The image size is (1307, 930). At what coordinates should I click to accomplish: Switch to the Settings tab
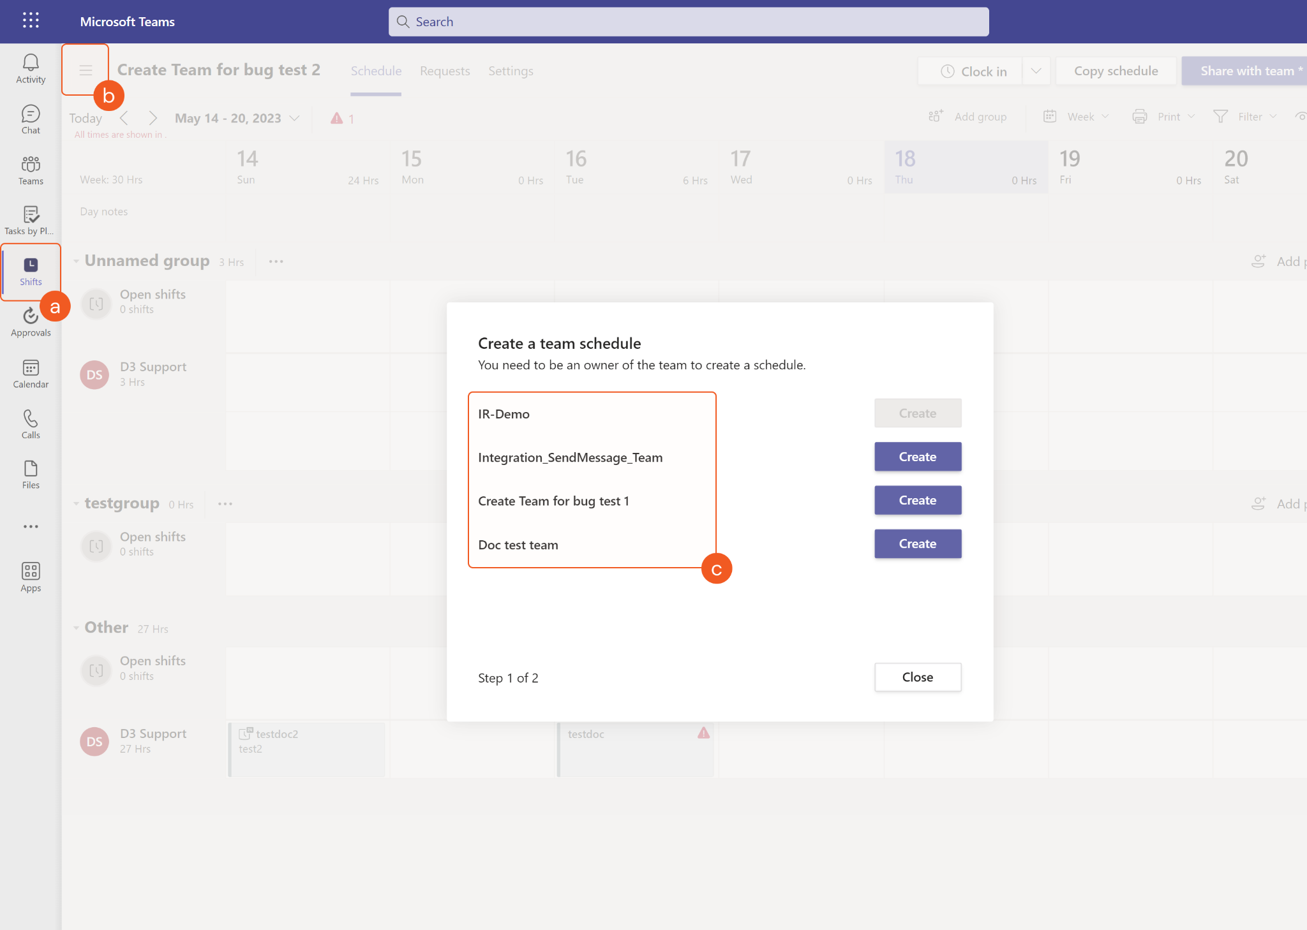coord(511,71)
